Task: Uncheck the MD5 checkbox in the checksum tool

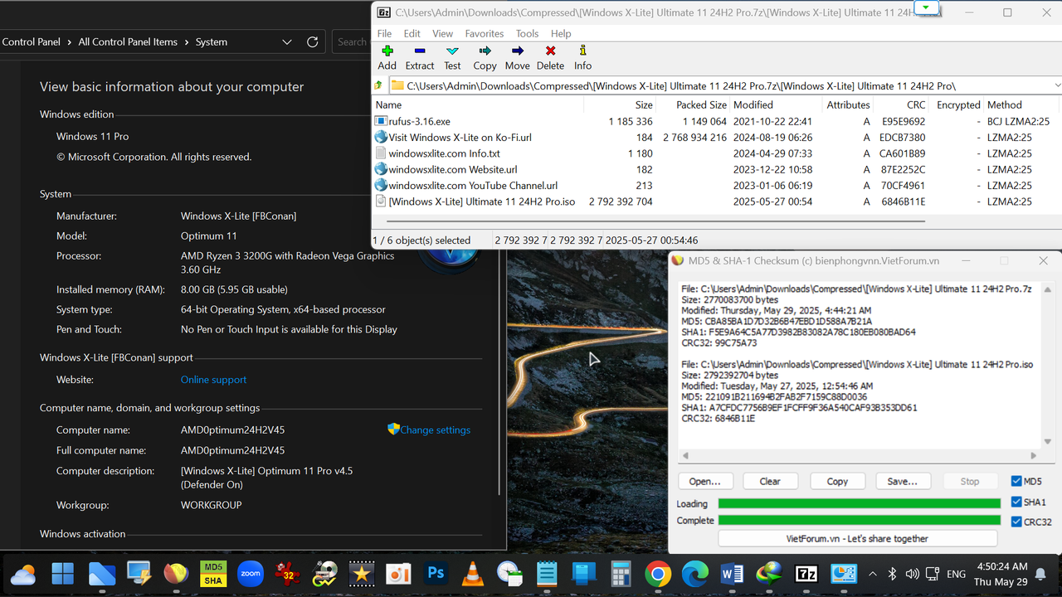Action: point(1017,481)
